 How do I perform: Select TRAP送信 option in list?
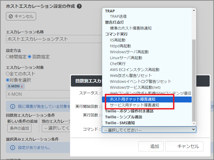click(x=118, y=17)
